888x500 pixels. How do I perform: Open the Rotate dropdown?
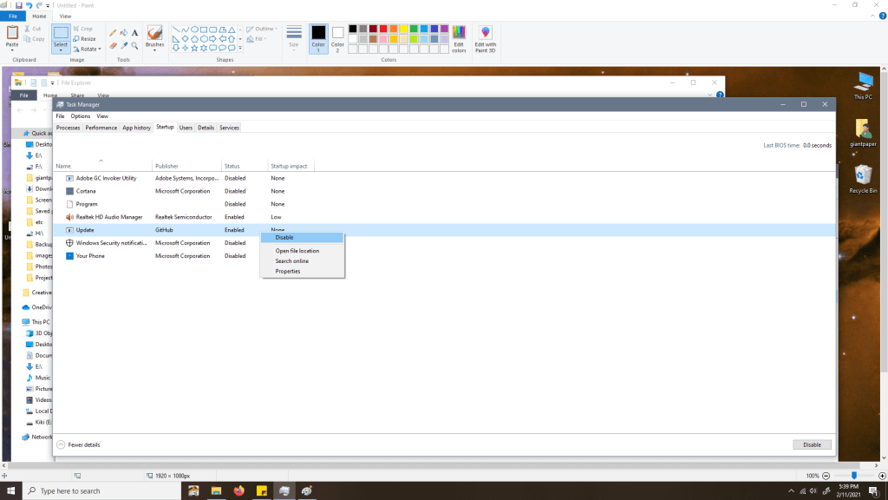click(x=87, y=49)
